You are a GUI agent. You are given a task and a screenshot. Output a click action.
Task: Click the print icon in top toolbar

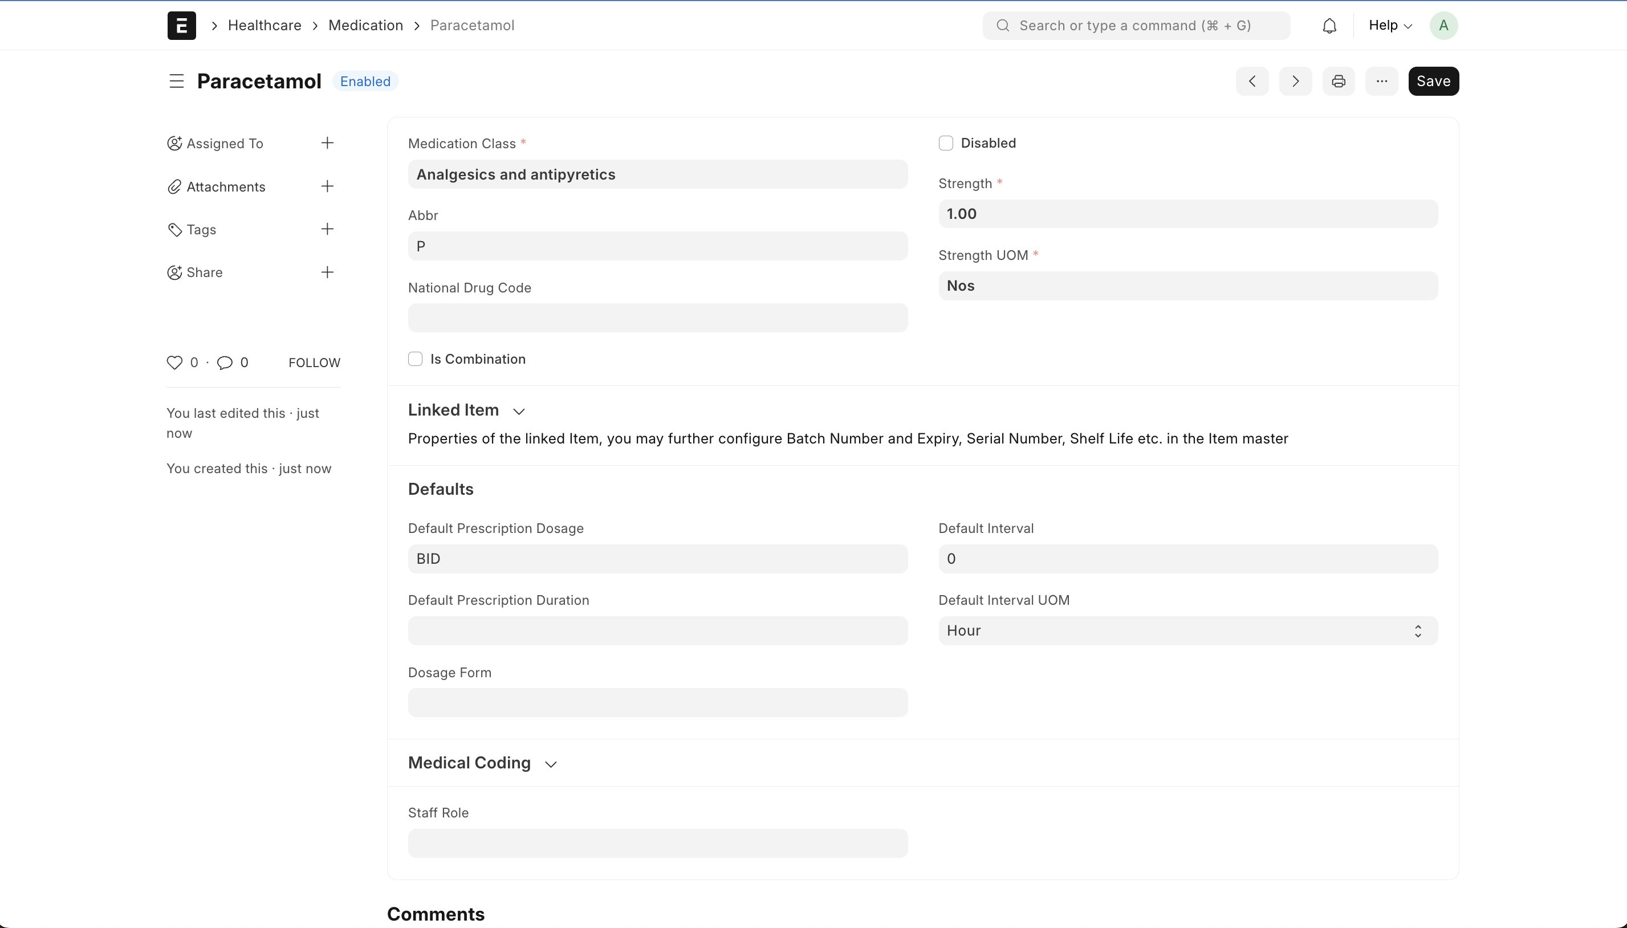[1339, 80]
